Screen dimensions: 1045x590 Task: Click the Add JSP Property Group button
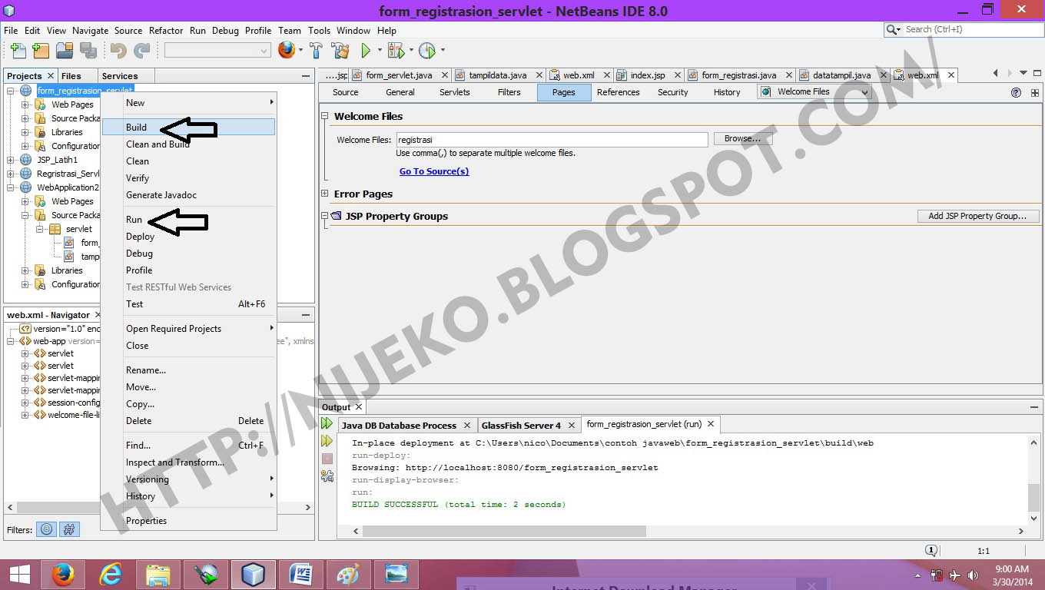(x=977, y=216)
